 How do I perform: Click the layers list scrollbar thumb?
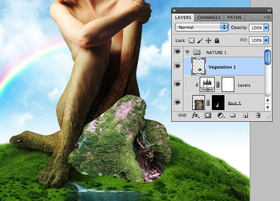[x=267, y=57]
